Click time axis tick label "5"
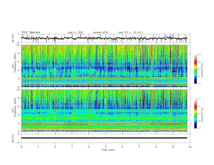The height and width of the screenshot is (165, 214). click(x=106, y=147)
